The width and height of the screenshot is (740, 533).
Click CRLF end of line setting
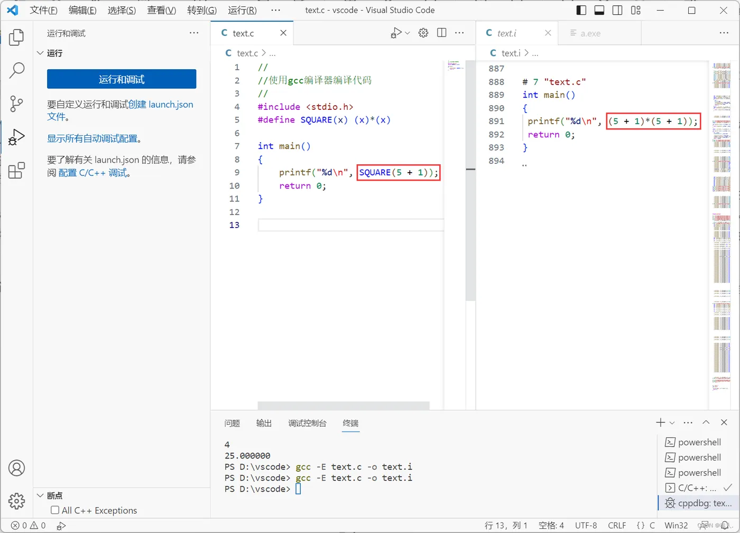617,526
